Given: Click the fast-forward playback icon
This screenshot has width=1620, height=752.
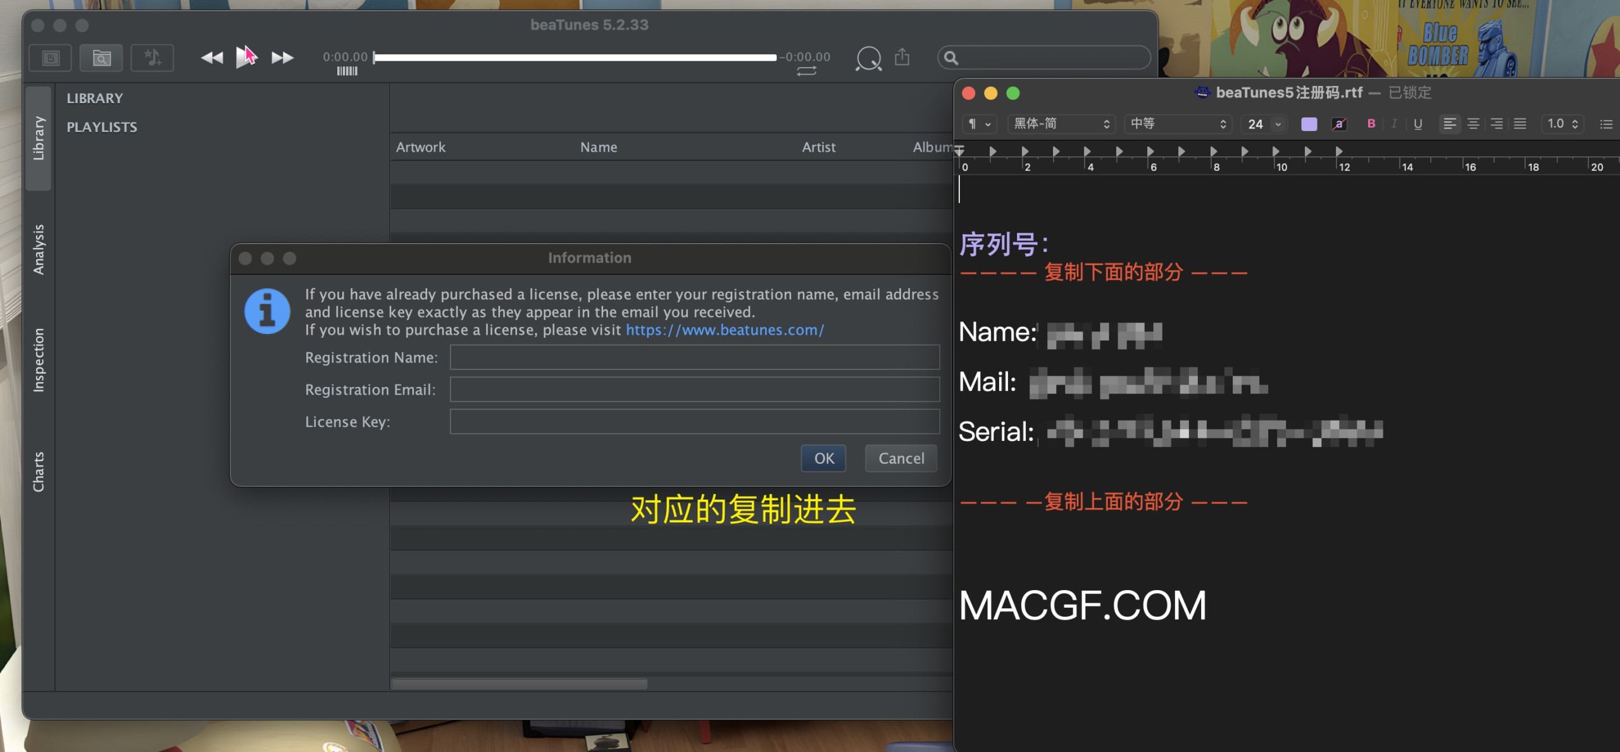Looking at the screenshot, I should [282, 57].
